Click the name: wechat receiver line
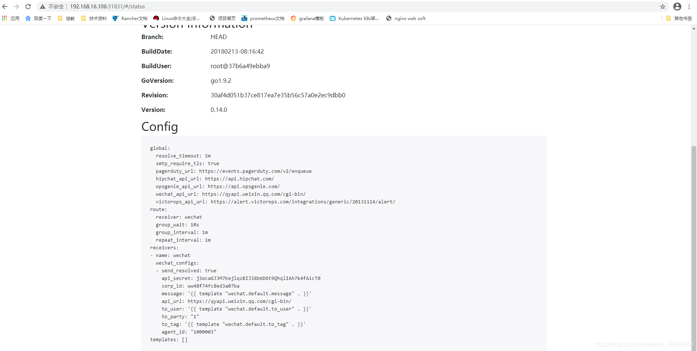697x351 pixels. pyautogui.click(x=170, y=255)
